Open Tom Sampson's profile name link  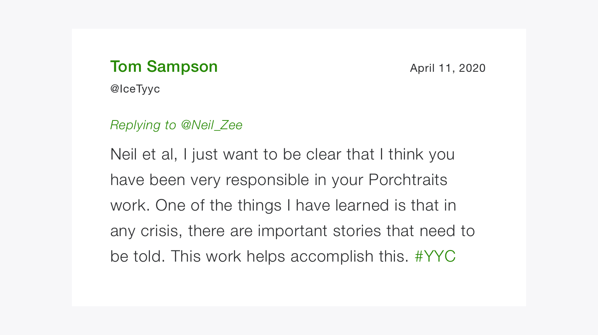(x=164, y=67)
